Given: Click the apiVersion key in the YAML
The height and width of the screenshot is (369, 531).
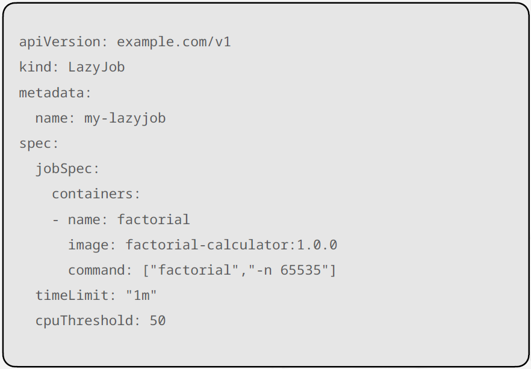Looking at the screenshot, I should tap(60, 42).
